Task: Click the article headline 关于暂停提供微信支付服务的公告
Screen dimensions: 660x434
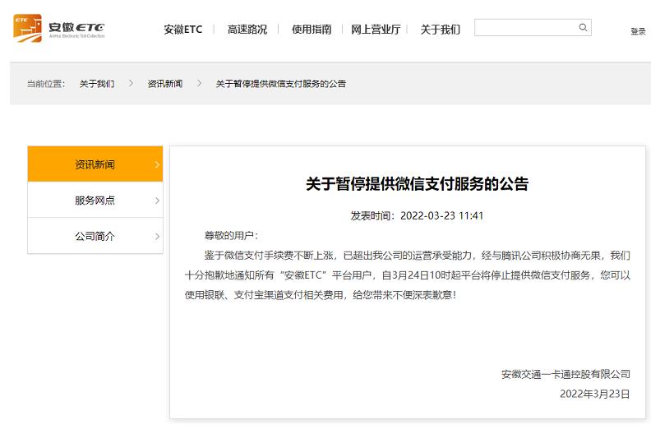Action: pos(418,184)
